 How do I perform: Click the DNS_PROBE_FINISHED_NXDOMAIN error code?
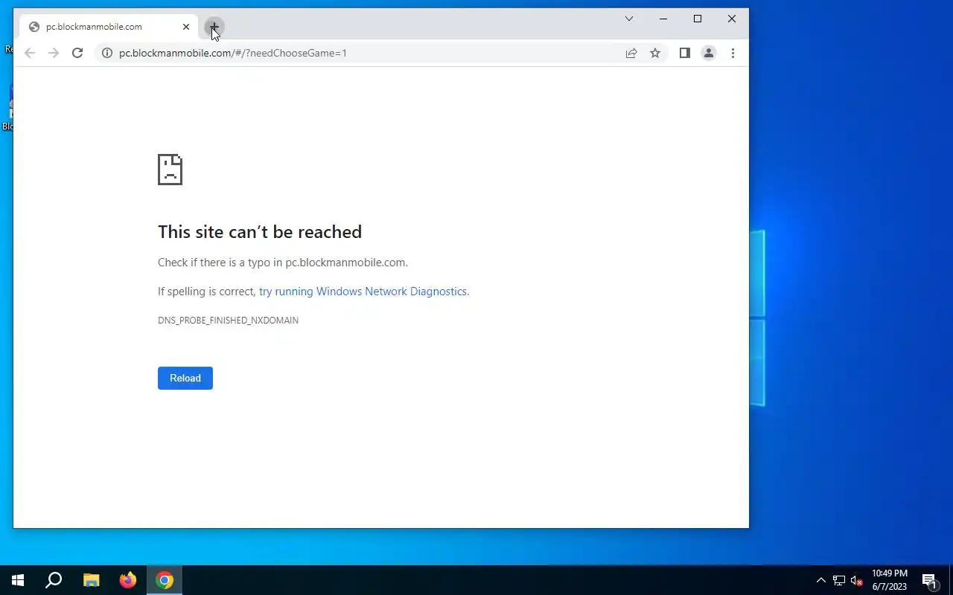coord(228,321)
